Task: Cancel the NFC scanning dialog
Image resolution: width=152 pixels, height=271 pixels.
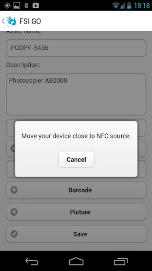Action: [x=76, y=159]
